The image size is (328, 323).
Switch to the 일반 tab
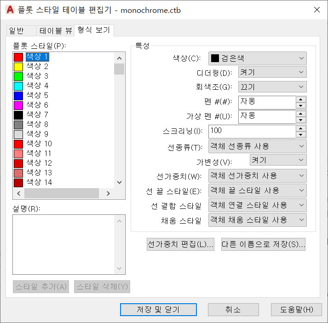point(17,31)
